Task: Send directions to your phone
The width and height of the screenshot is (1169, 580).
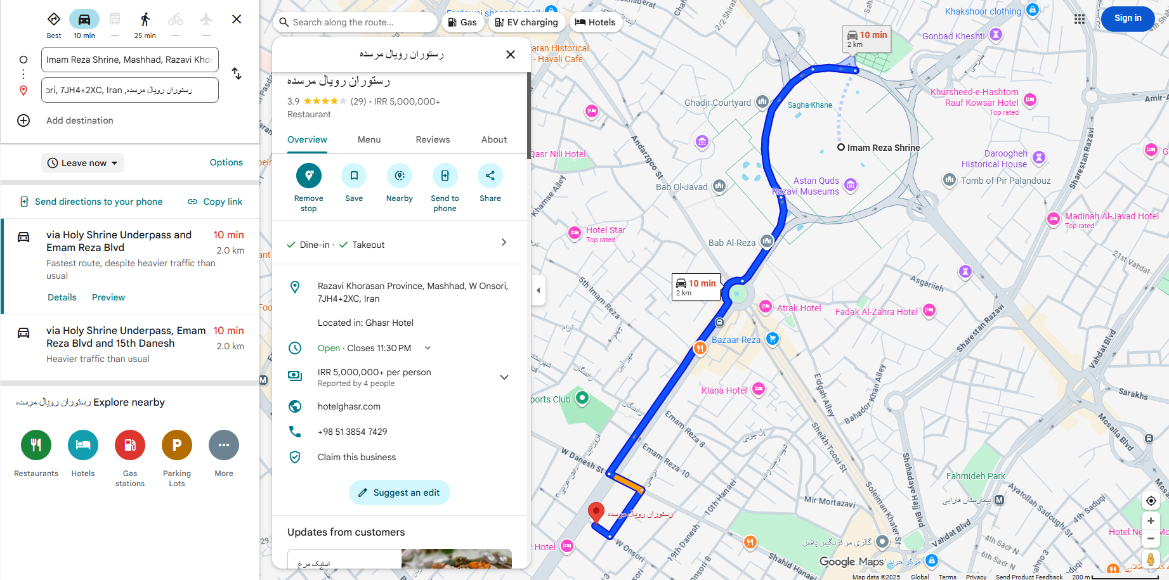Action: tap(91, 202)
